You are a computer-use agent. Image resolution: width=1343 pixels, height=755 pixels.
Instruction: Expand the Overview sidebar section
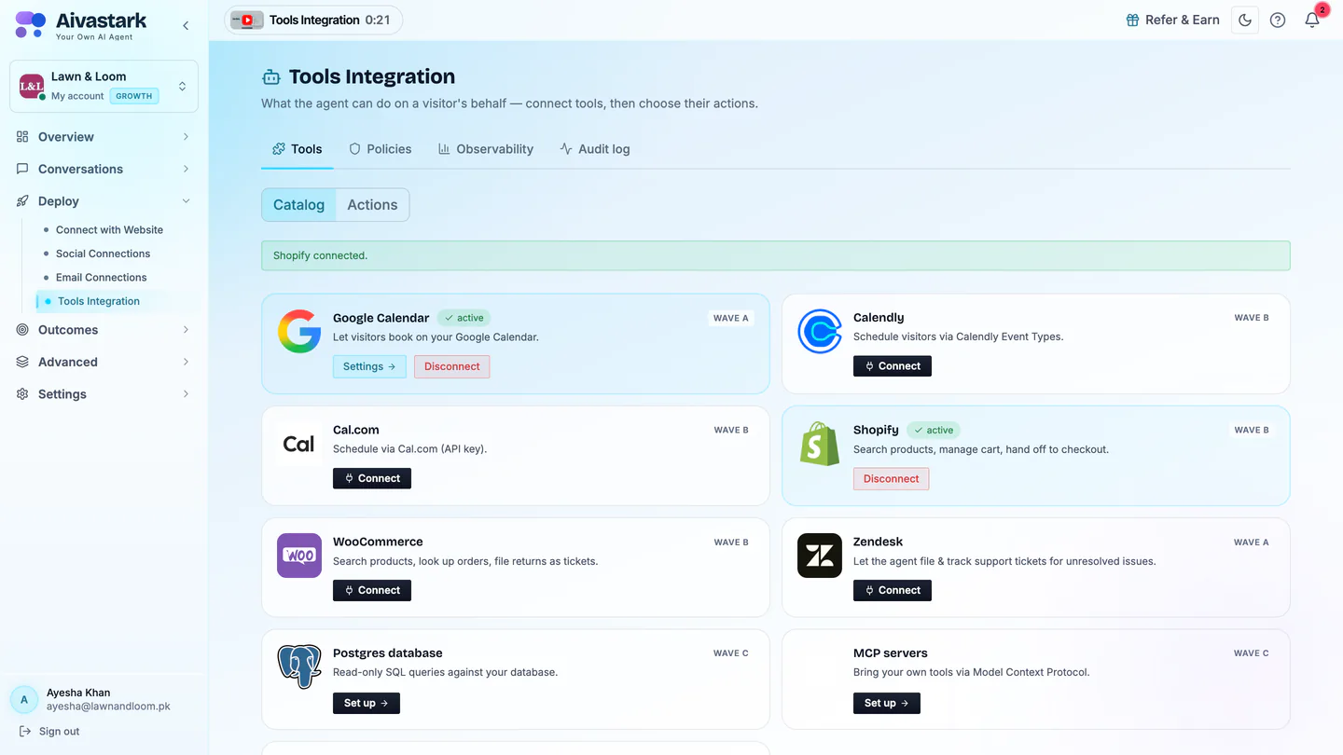pyautogui.click(x=104, y=137)
